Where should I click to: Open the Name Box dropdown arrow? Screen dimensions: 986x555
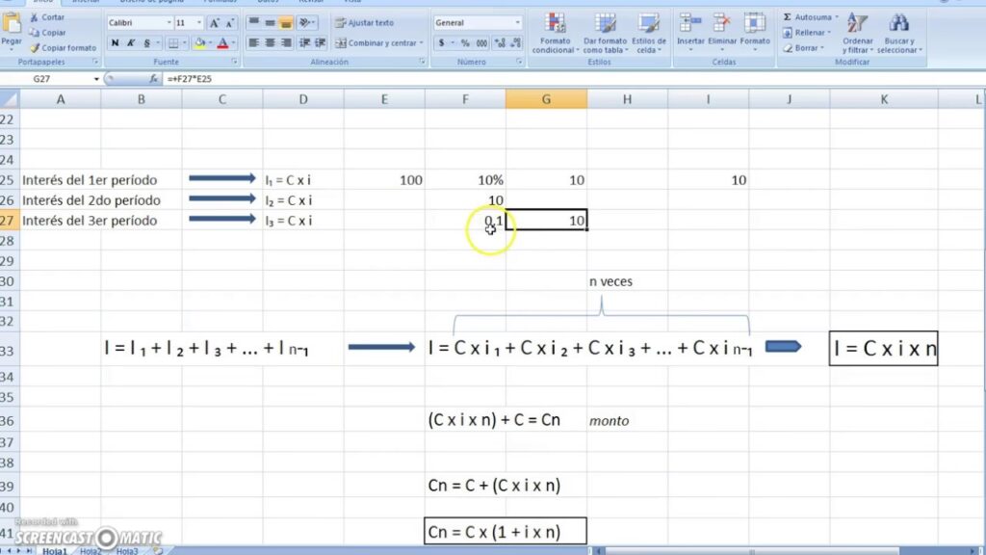[96, 78]
